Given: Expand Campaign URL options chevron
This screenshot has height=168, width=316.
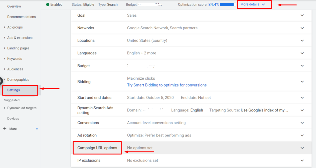Looking at the screenshot, I should coord(302,148).
